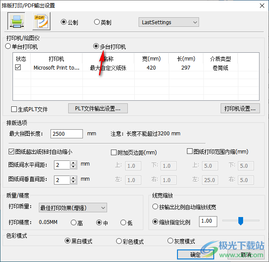Click the 297 length cell
Image resolution: width=269 pixels, height=262 pixels.
click(186, 68)
